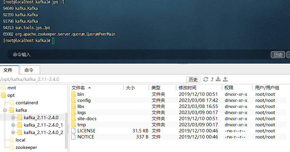Image resolution: width=290 pixels, height=152 pixels.
Task: Click the 历史 button in the command input bar
Action: tap(278, 55)
